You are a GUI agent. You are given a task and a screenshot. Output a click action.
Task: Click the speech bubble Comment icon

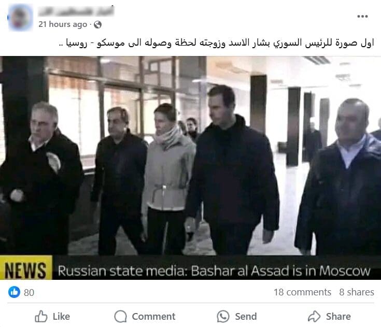coord(120,316)
